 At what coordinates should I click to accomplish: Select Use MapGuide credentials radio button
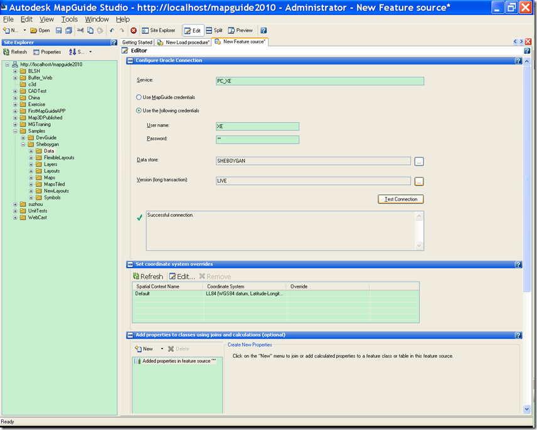[139, 97]
